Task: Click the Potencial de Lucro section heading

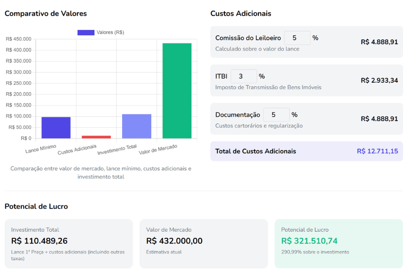Action: click(x=36, y=206)
